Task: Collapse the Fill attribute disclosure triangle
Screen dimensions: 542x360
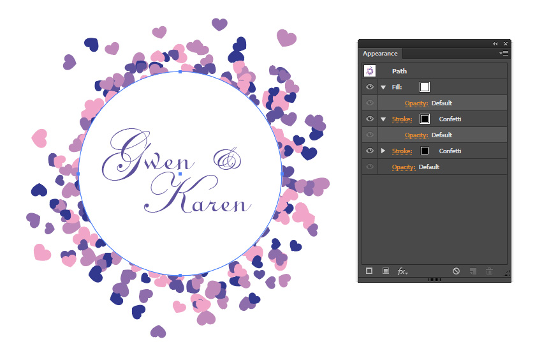Action: tap(383, 87)
